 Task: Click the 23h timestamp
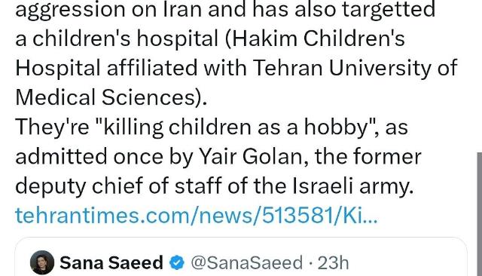pos(333,263)
